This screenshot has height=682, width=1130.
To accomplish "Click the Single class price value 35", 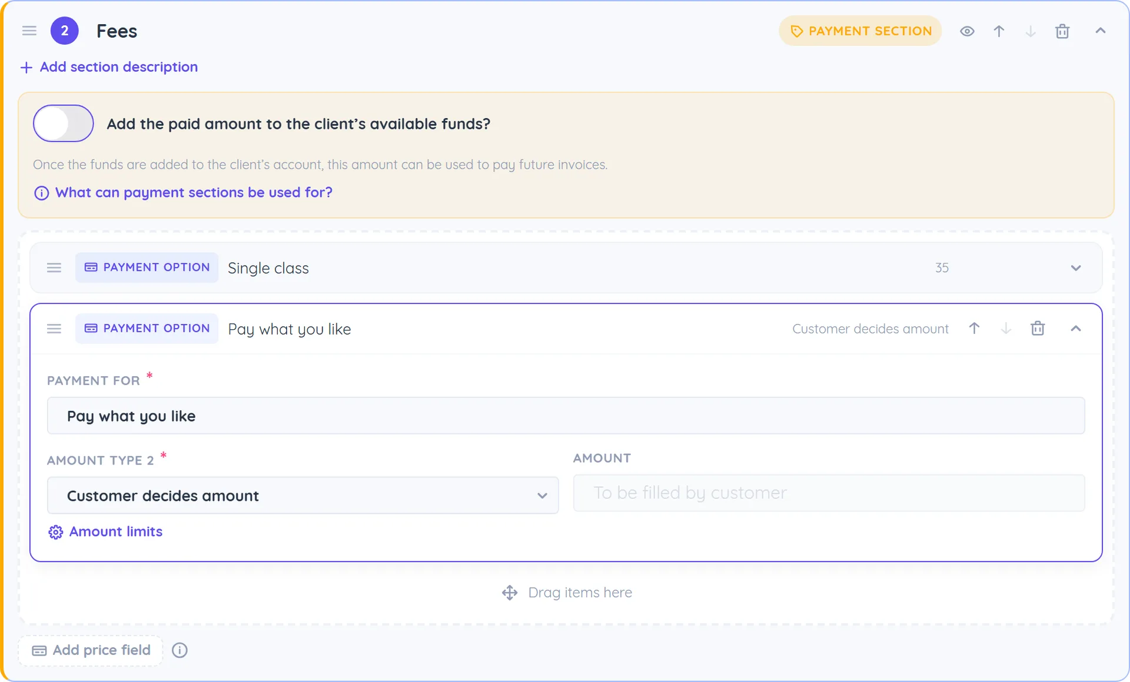I will point(942,268).
